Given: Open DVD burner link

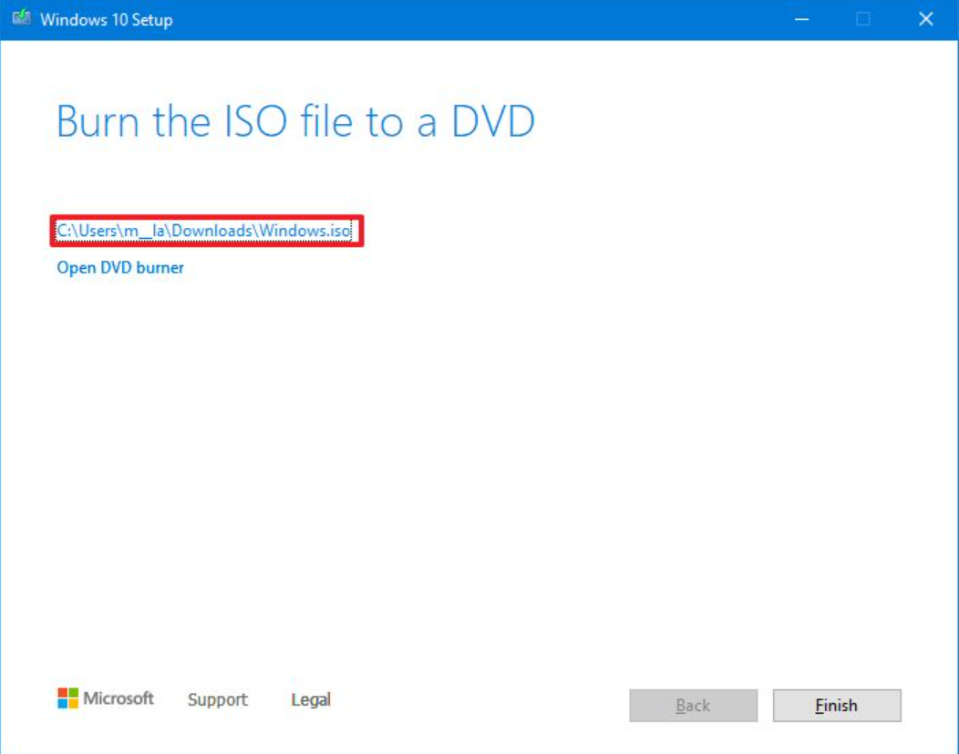Looking at the screenshot, I should (120, 268).
